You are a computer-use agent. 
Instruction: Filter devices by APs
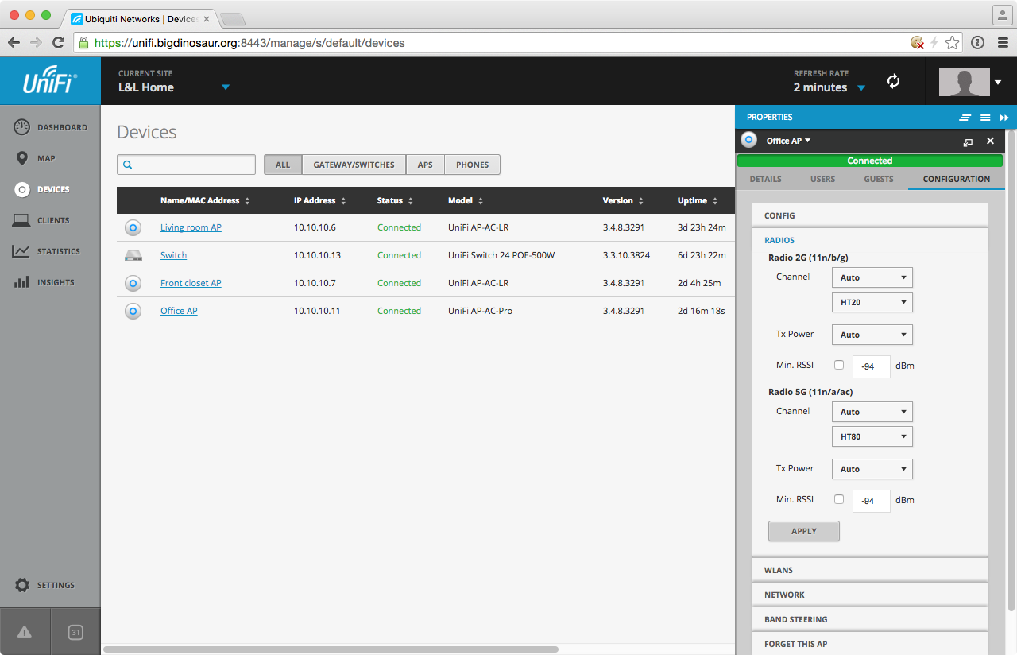[425, 165]
